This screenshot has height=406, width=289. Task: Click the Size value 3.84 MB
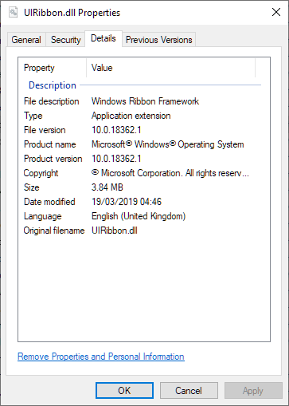[107, 187]
